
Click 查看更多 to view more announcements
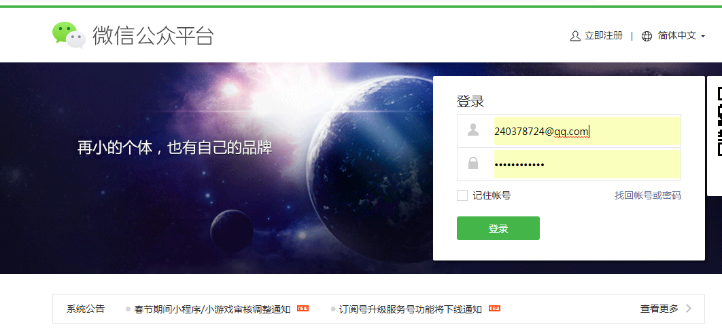[659, 309]
